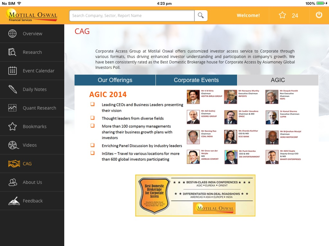
Task: Go to Feedback menu item
Action: 32,201
